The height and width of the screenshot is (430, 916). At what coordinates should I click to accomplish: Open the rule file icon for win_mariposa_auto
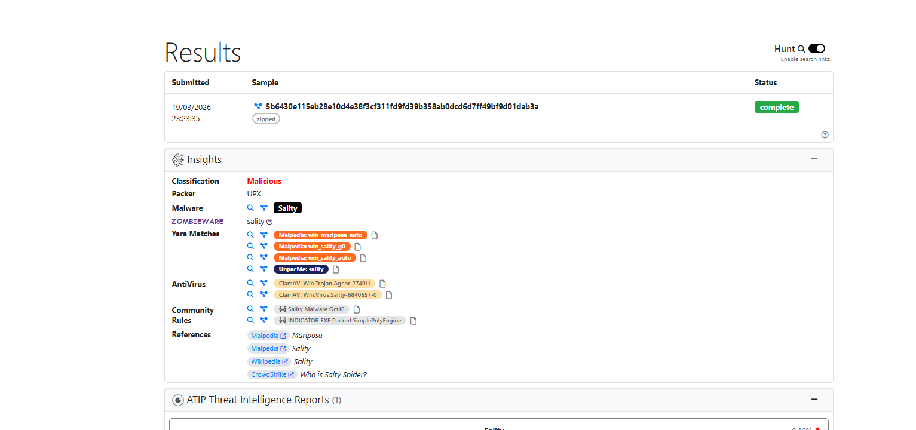375,235
